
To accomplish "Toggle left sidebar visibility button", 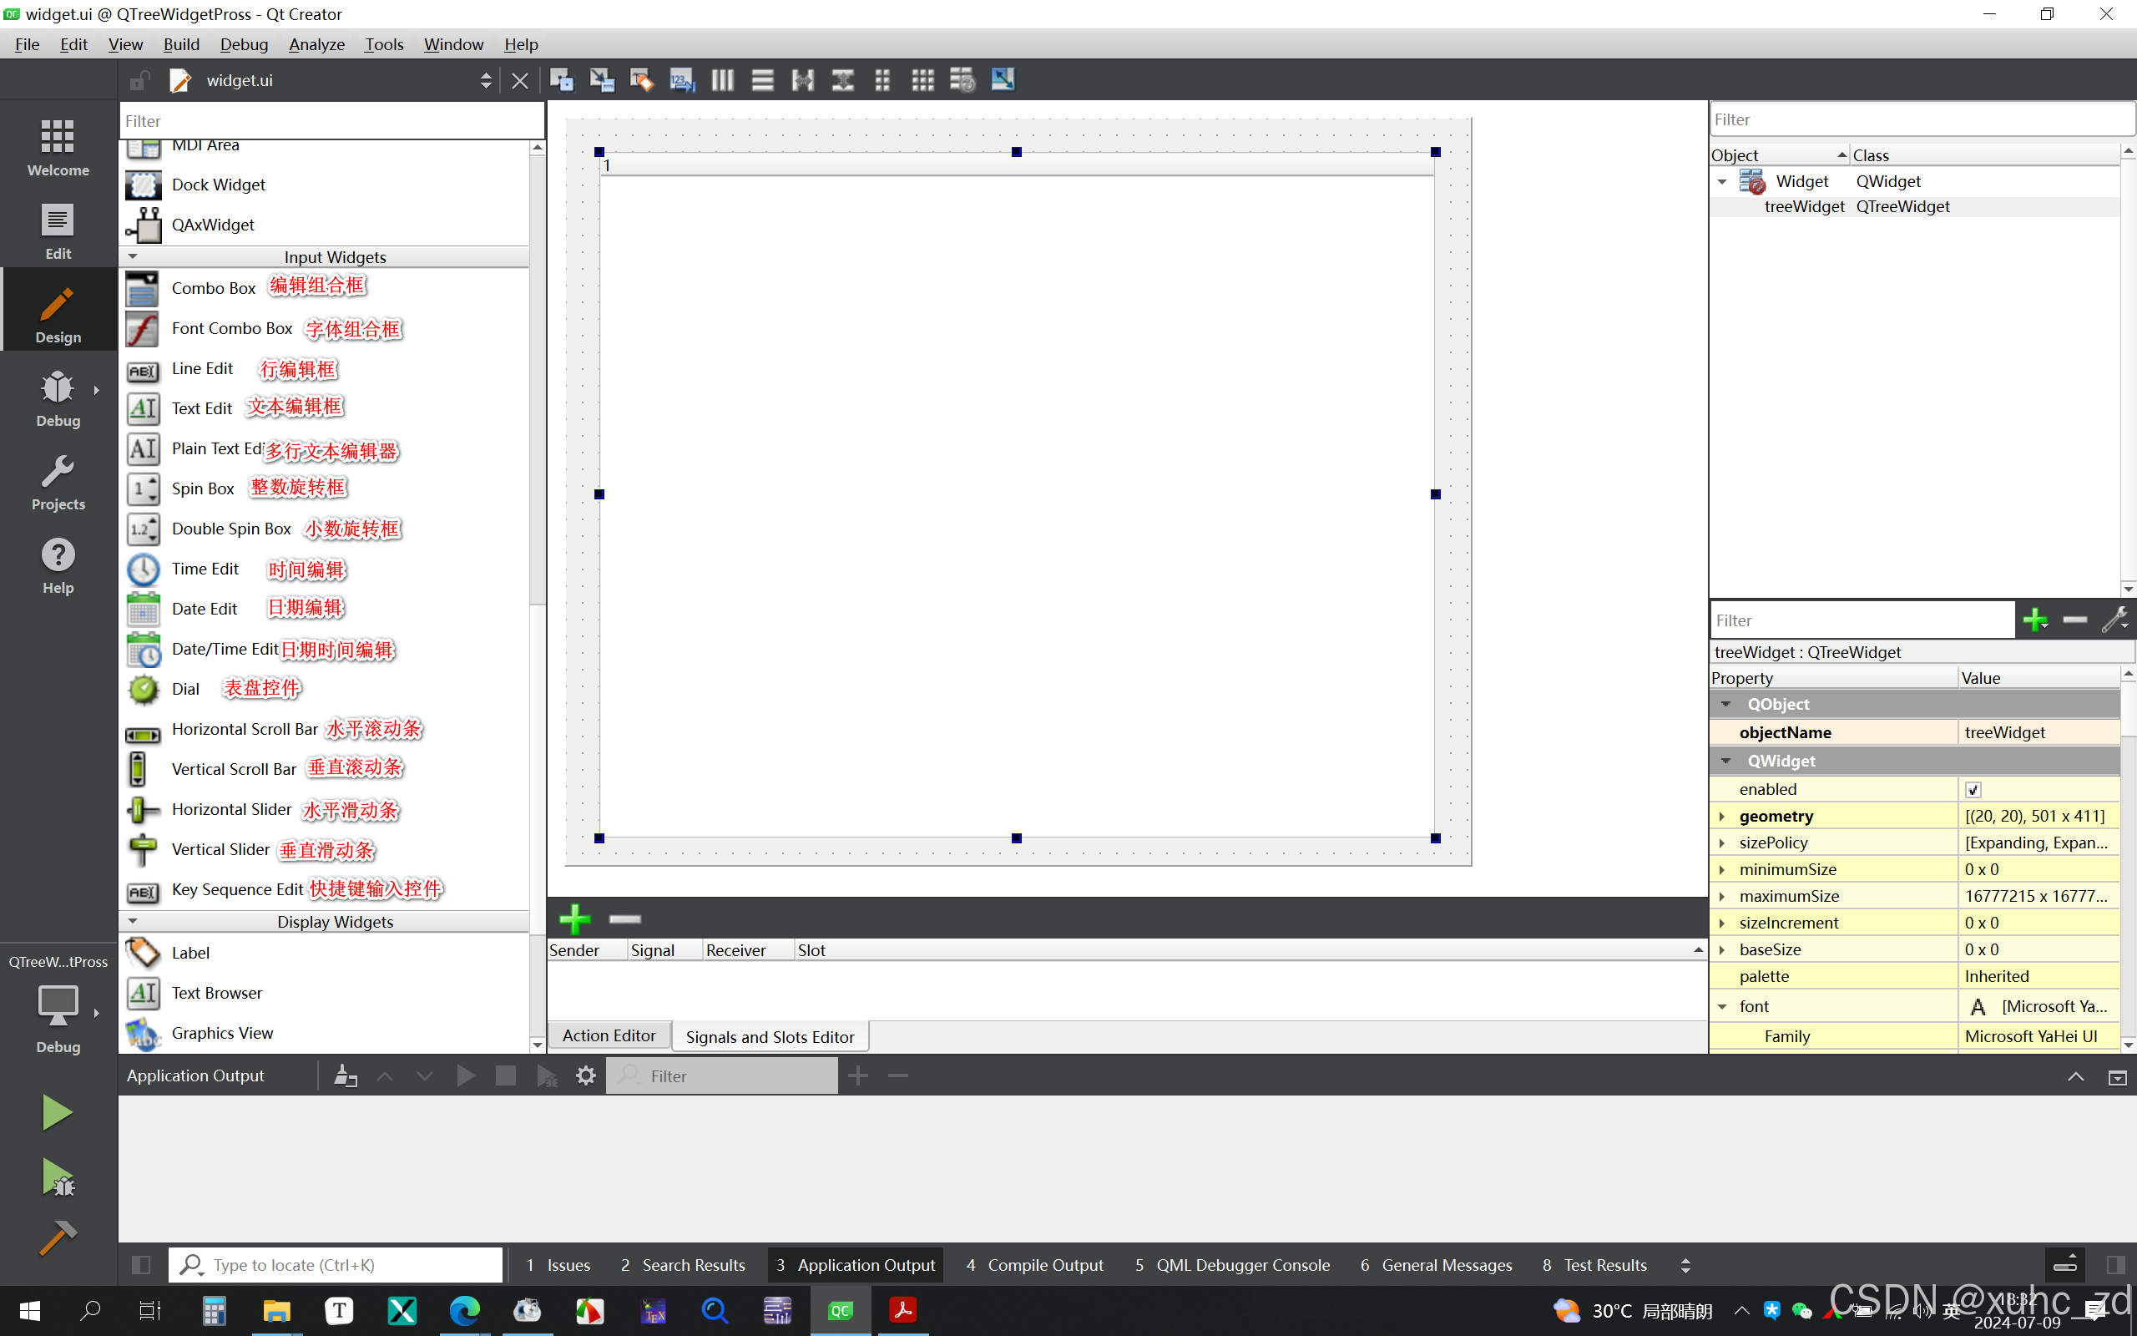I will pyautogui.click(x=141, y=1265).
